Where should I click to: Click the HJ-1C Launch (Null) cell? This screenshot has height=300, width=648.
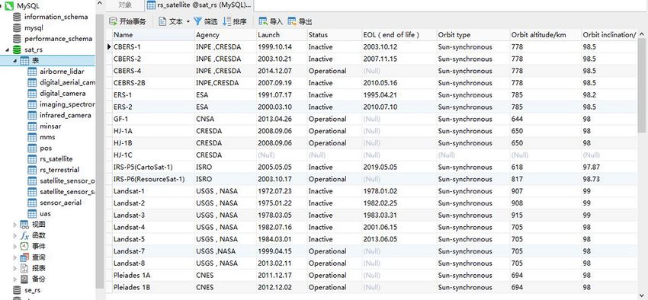tap(281, 155)
